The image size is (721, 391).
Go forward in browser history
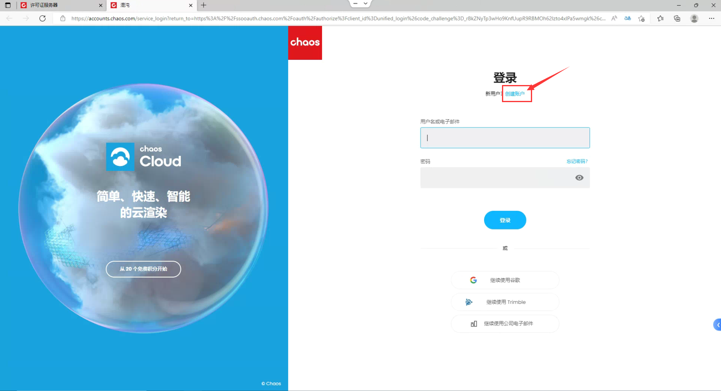pyautogui.click(x=26, y=18)
